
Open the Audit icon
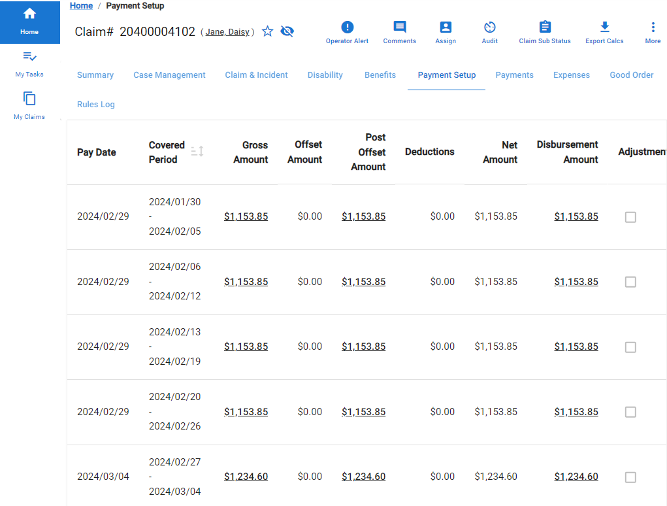click(x=489, y=27)
